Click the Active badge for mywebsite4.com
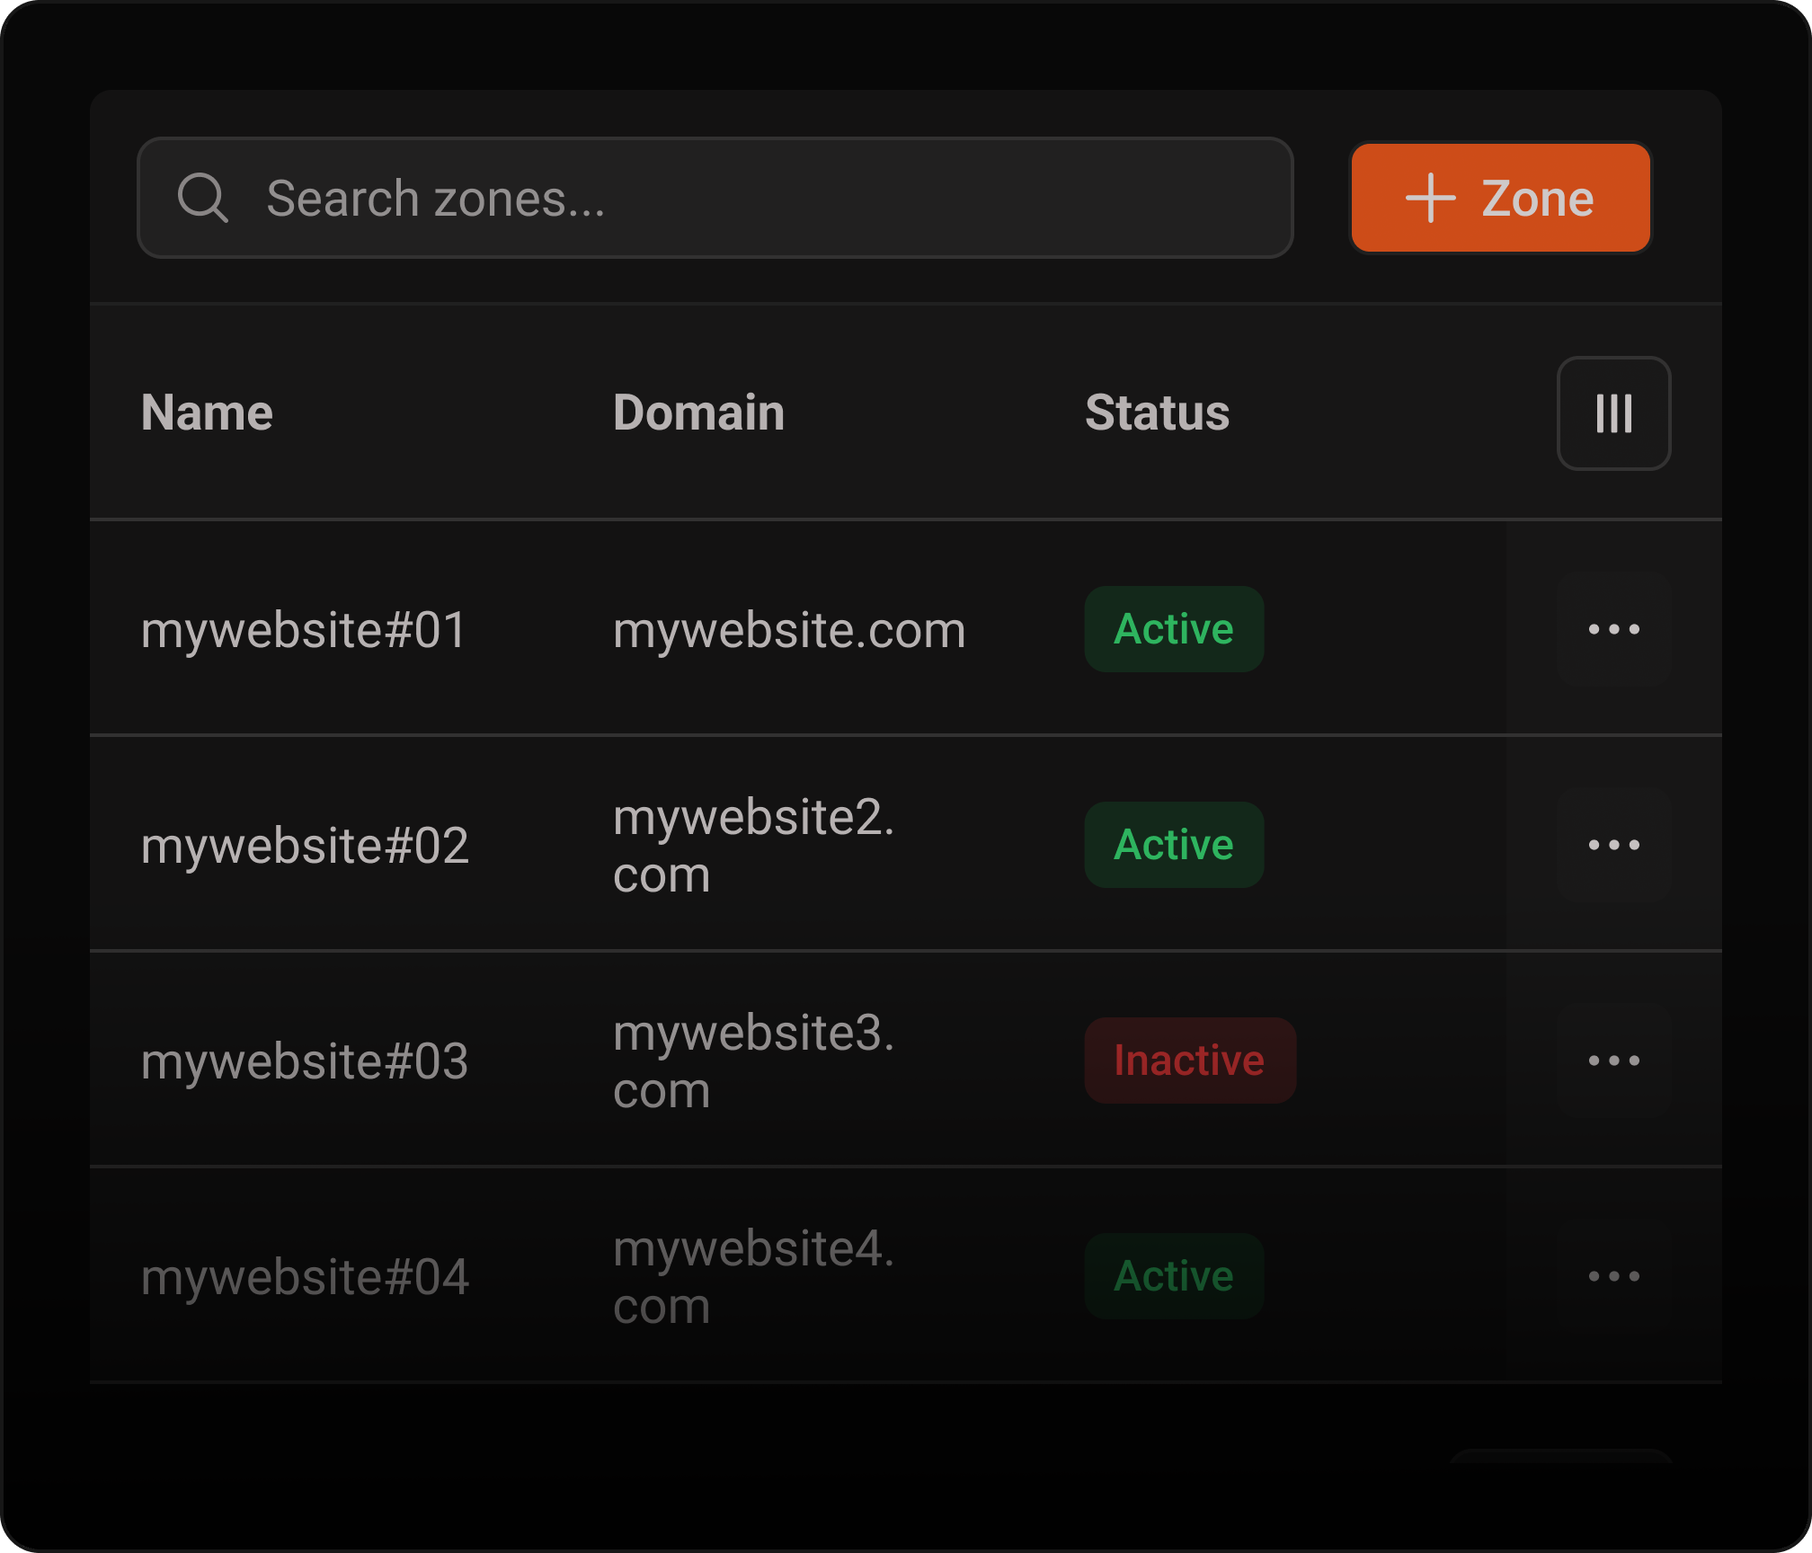 tap(1173, 1276)
